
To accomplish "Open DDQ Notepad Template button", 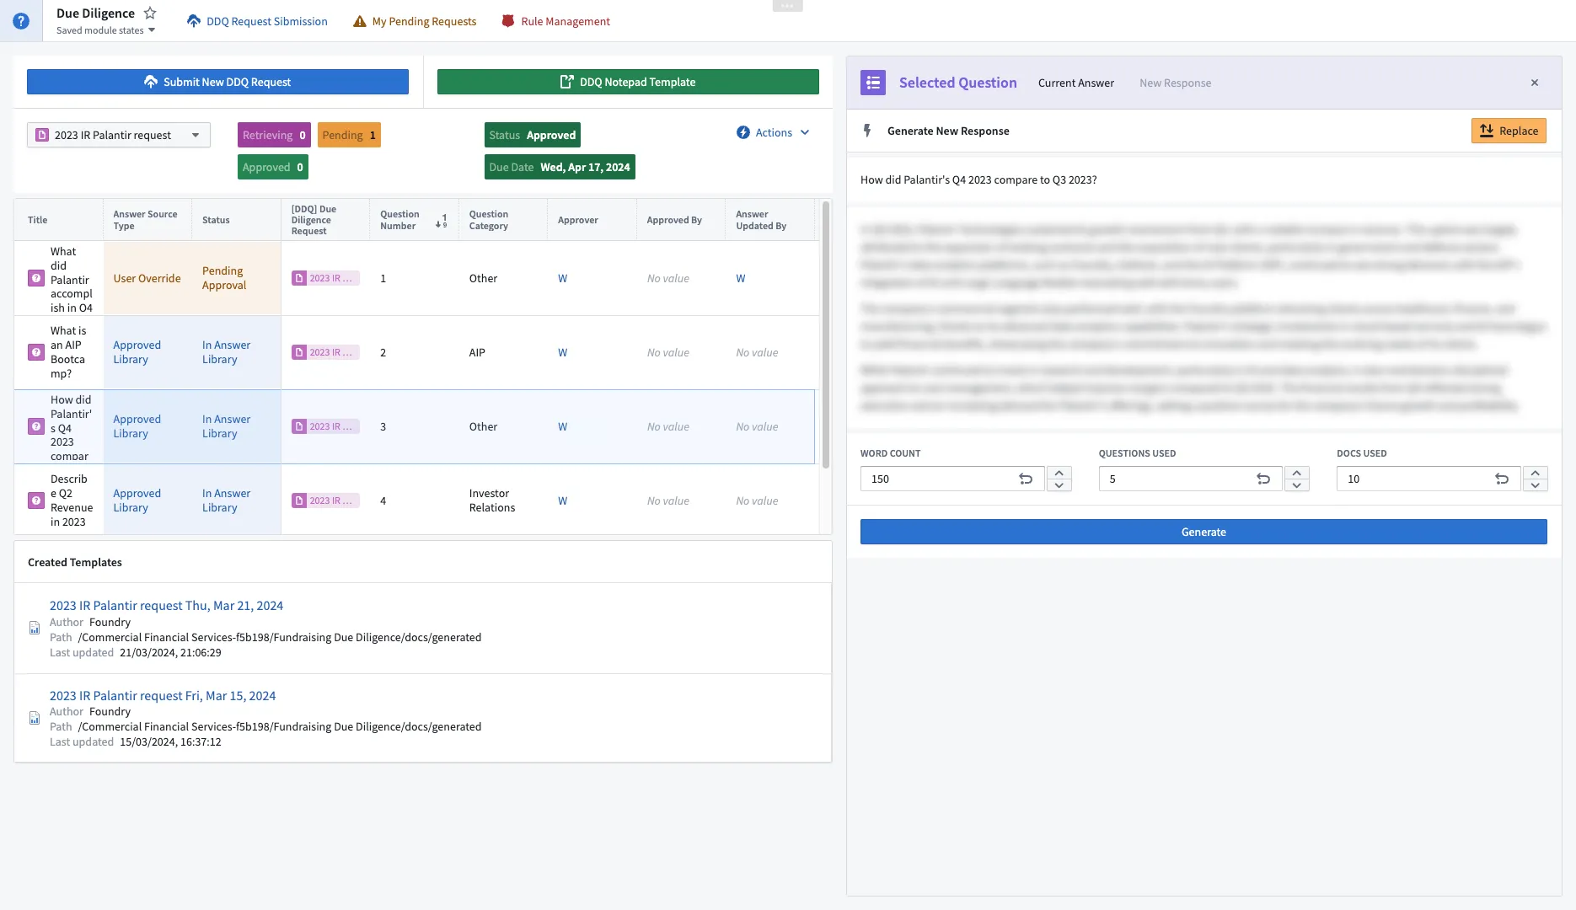I will (x=628, y=82).
